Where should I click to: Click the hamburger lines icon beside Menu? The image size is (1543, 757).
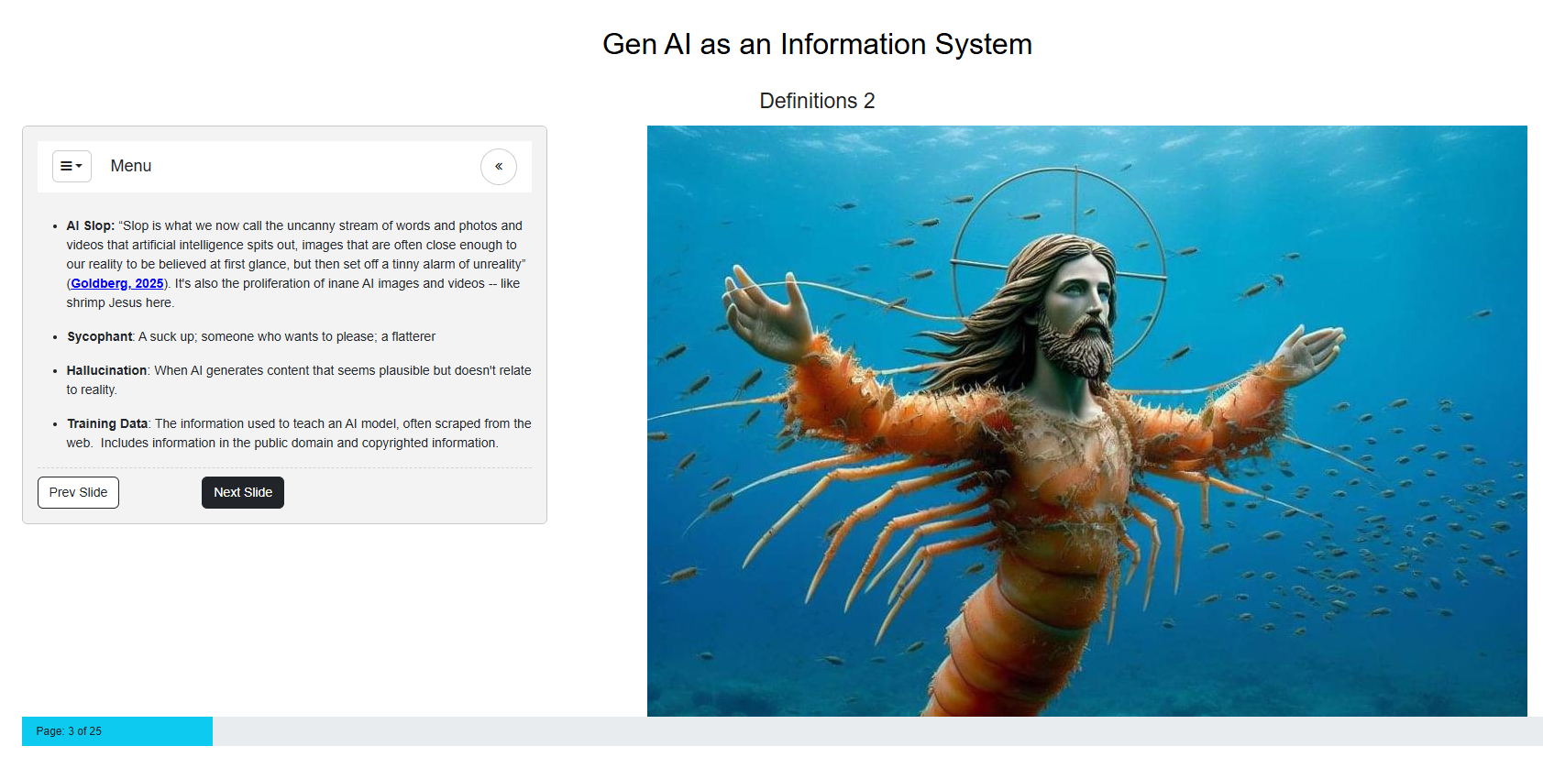pos(66,166)
